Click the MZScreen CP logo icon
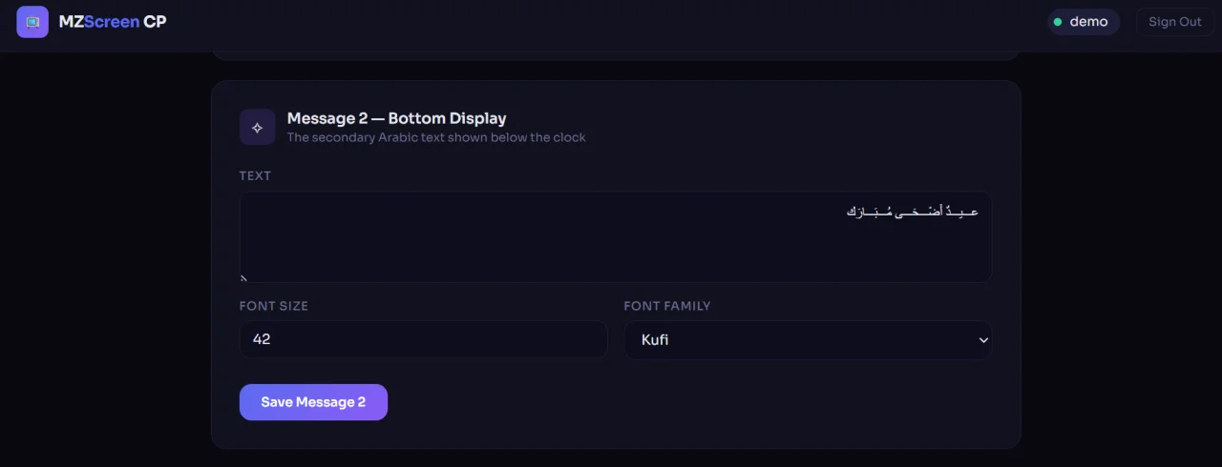This screenshot has width=1222, height=467. point(32,22)
